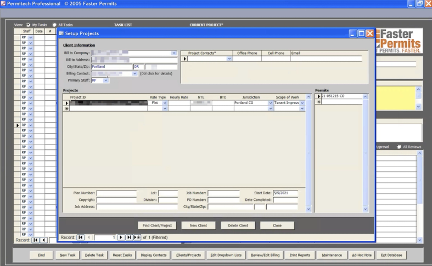Click the Staff column header in task list
Image resolution: width=432 pixels, height=266 pixels.
[x=27, y=31]
